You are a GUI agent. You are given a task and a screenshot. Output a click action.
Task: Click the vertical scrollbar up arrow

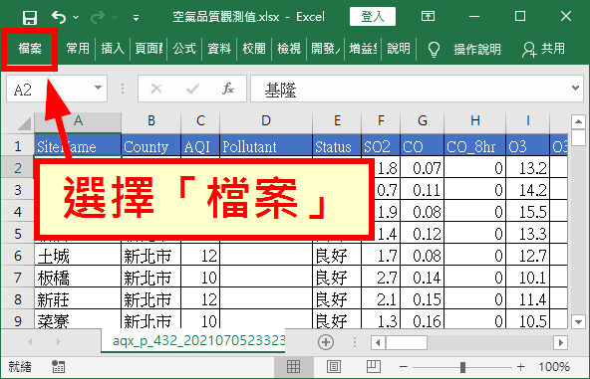(x=578, y=121)
